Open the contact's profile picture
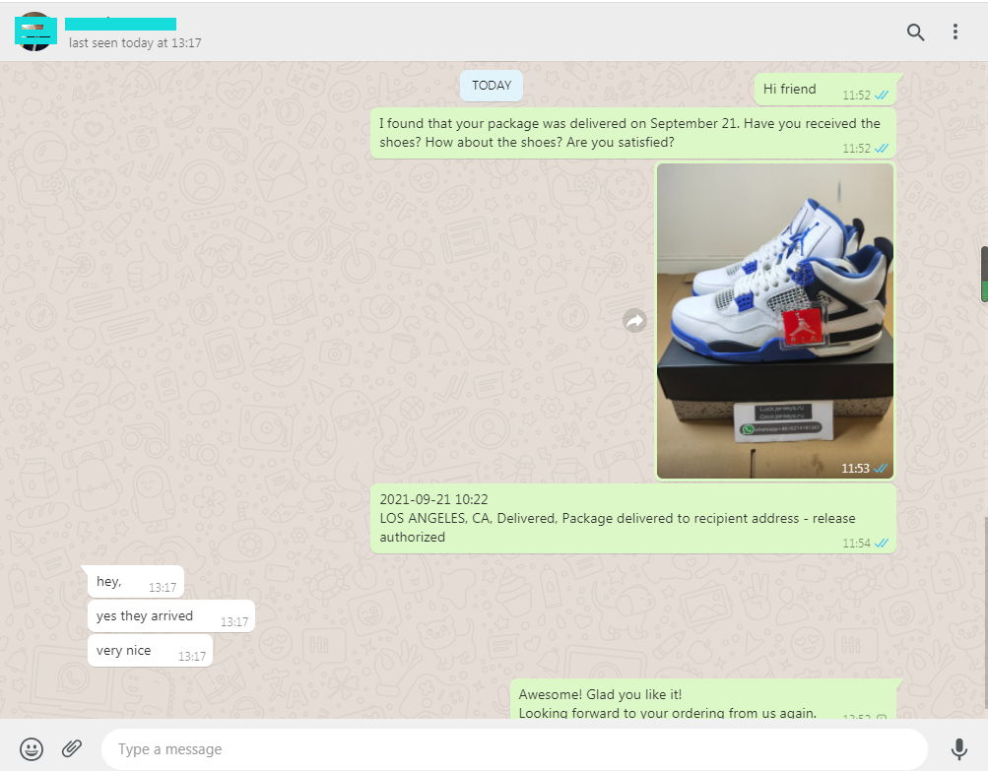Viewport: 988px width, 771px height. pyautogui.click(x=34, y=32)
